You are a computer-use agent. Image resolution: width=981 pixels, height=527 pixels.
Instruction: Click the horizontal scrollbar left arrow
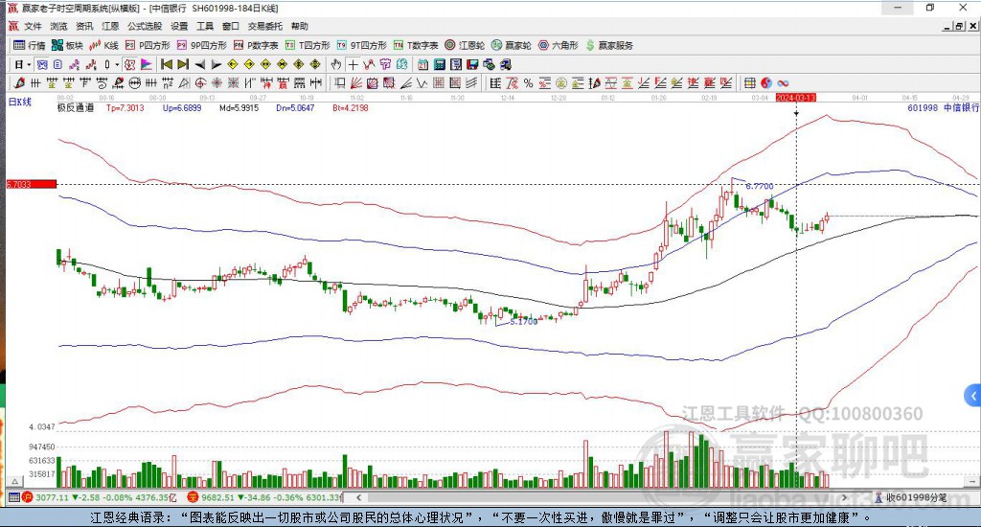click(x=358, y=497)
